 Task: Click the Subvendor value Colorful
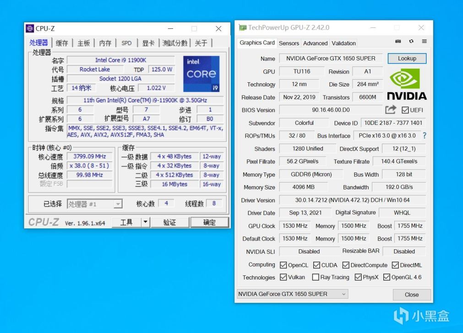click(304, 123)
